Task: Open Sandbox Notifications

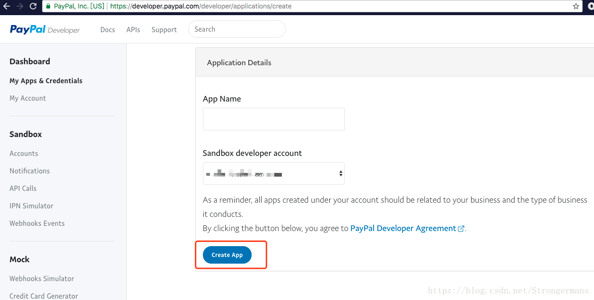Action: [30, 171]
